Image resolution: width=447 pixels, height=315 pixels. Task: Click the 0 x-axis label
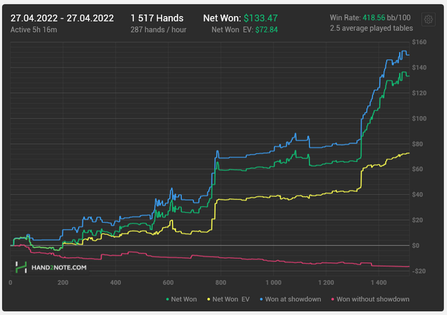click(x=10, y=282)
